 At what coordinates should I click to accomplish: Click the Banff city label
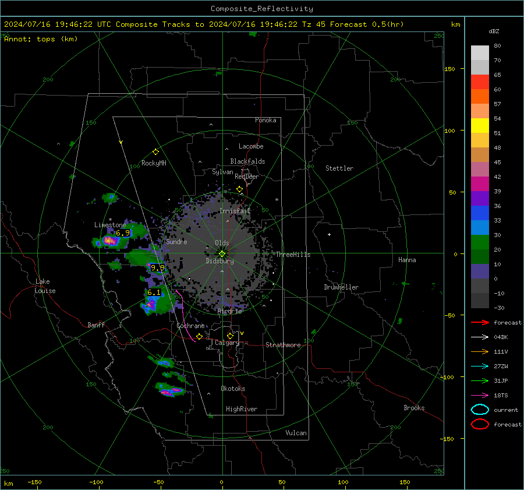pyautogui.click(x=96, y=325)
